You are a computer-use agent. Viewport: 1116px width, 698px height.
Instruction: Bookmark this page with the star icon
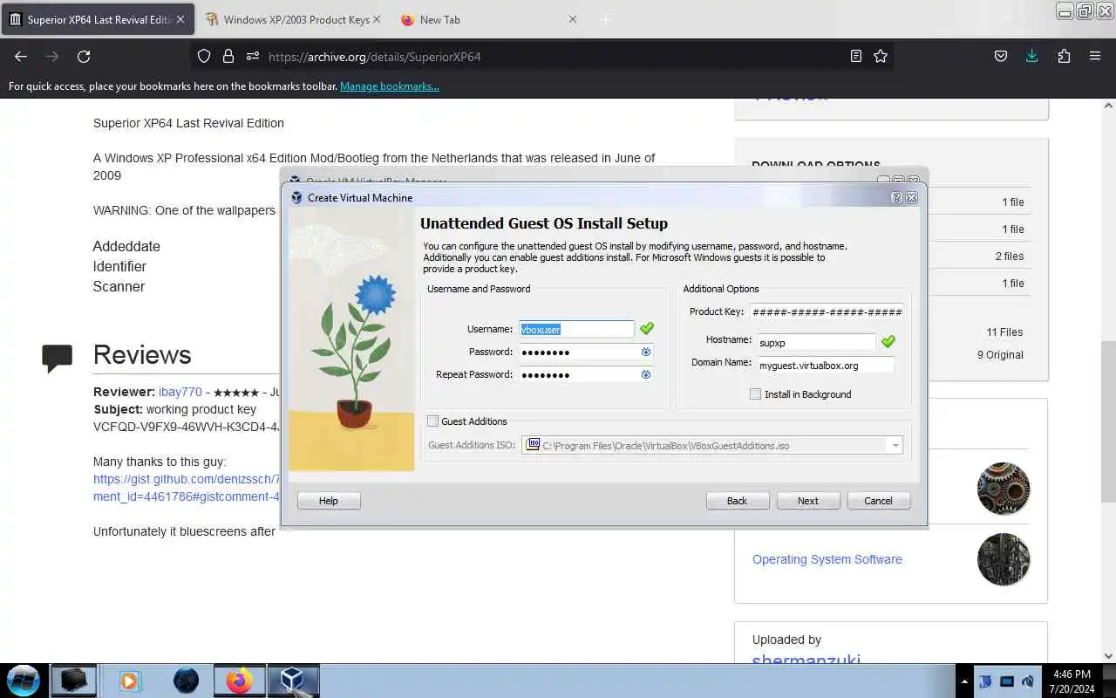pyautogui.click(x=881, y=56)
